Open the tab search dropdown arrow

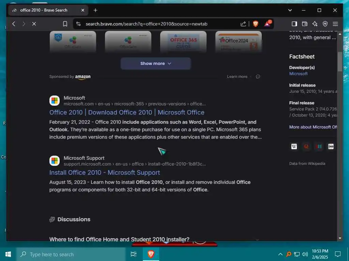coord(290,10)
